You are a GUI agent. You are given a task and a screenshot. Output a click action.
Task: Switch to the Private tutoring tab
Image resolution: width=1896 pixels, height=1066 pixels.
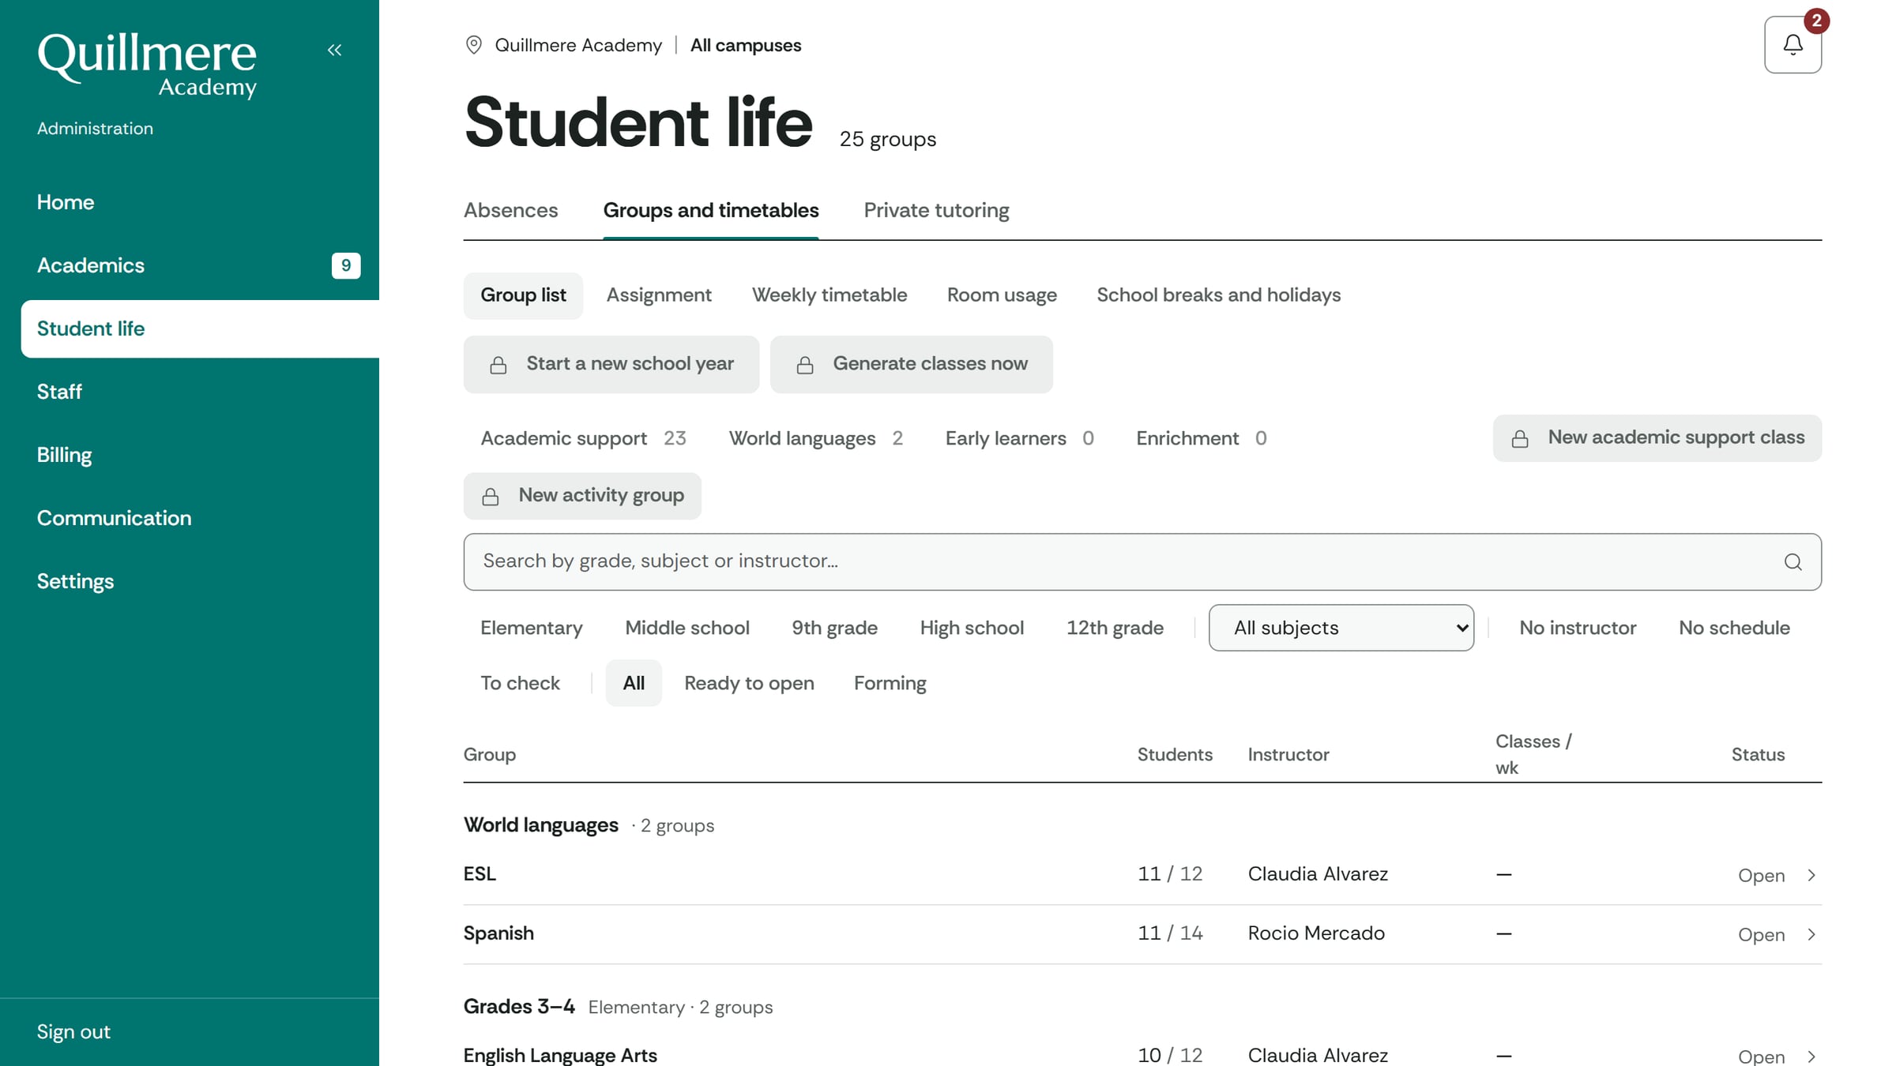[936, 210]
